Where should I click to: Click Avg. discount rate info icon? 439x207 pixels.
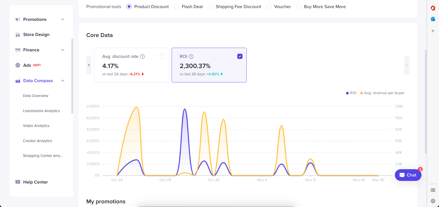click(x=142, y=57)
